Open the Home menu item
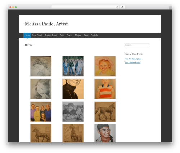Screen dimensions: 180x153 pos(27,35)
